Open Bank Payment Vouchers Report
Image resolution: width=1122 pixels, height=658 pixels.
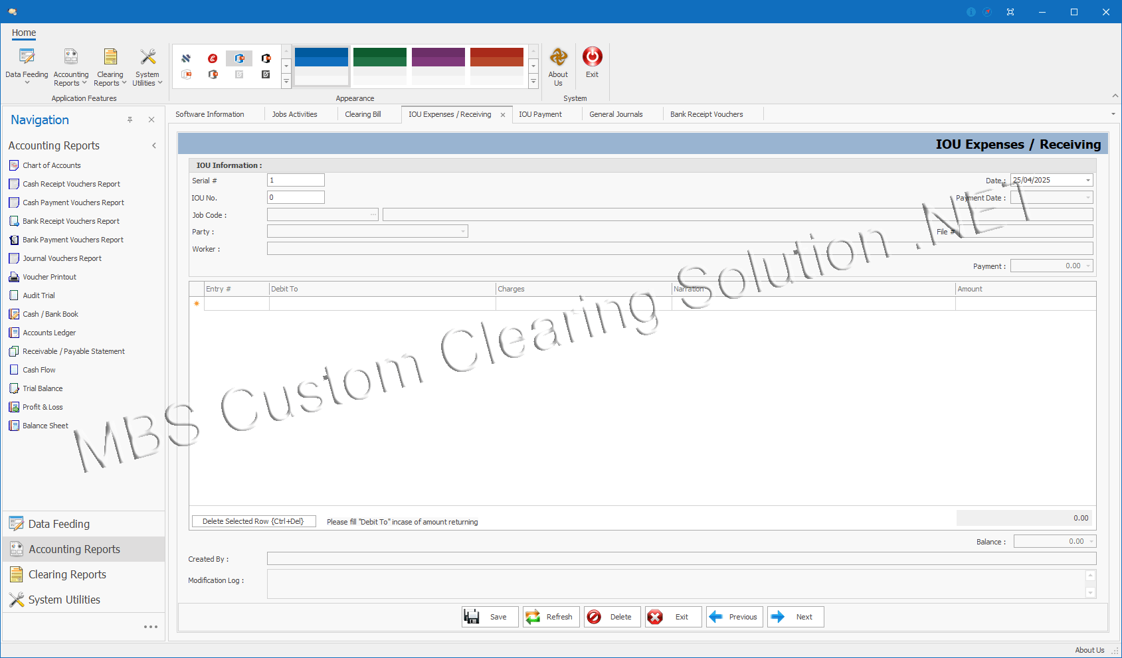pos(66,240)
